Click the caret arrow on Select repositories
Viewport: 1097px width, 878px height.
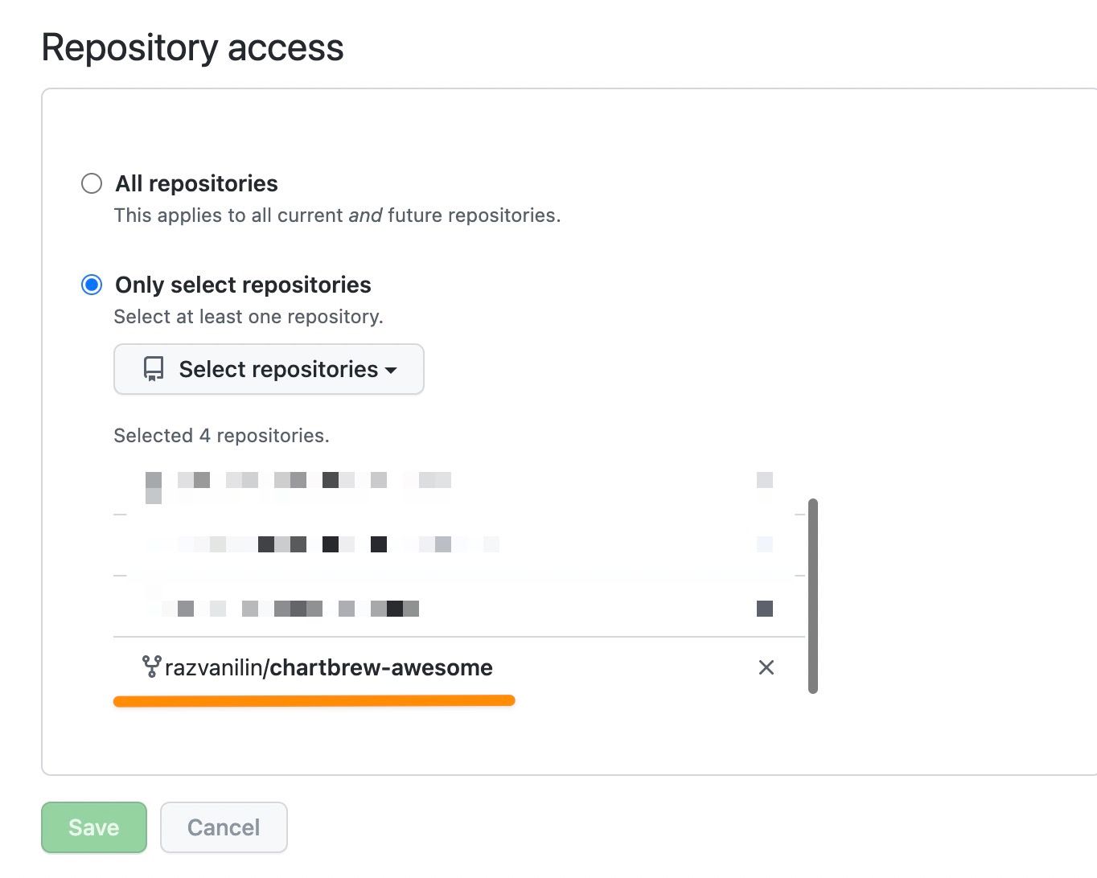(x=392, y=370)
